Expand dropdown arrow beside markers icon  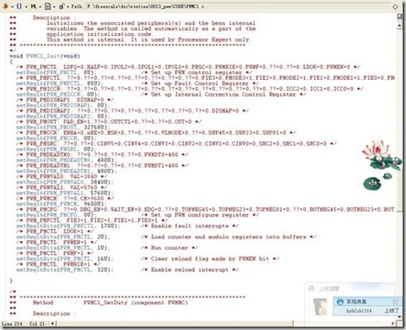click(x=40, y=7)
